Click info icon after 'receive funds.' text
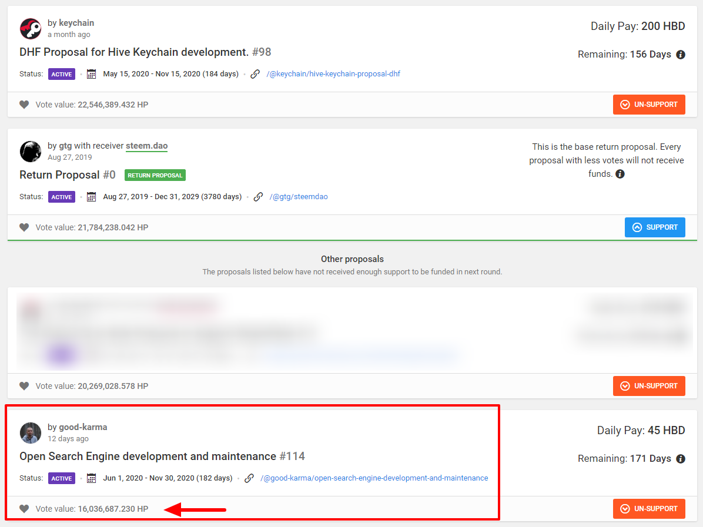Viewport: 703px width, 527px height. [620, 174]
